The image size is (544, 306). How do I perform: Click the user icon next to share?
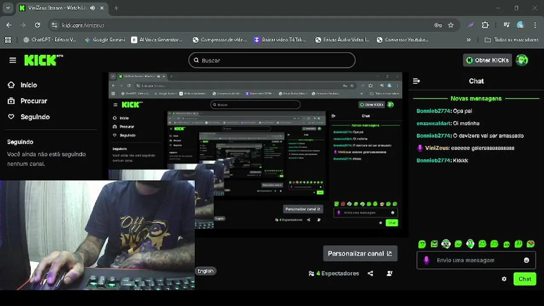(389, 273)
